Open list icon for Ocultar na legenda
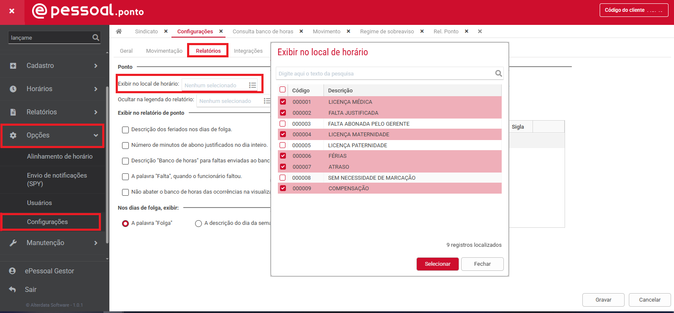 tap(267, 101)
